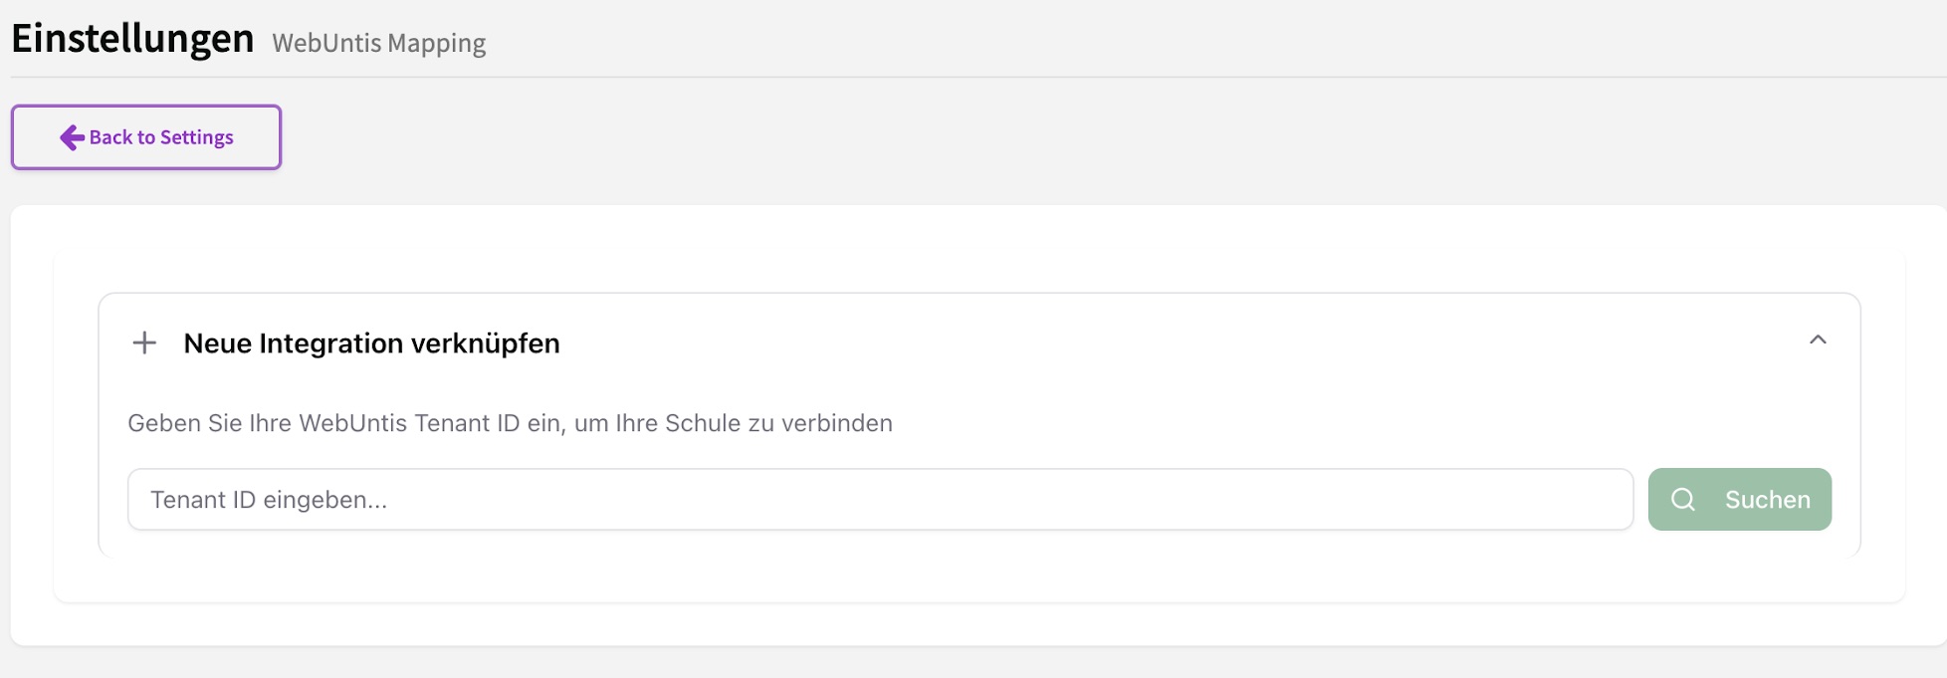Viewport: 1947px width, 678px height.
Task: Click the "WebUntis Mapping" subtitle text
Action: pos(378,44)
